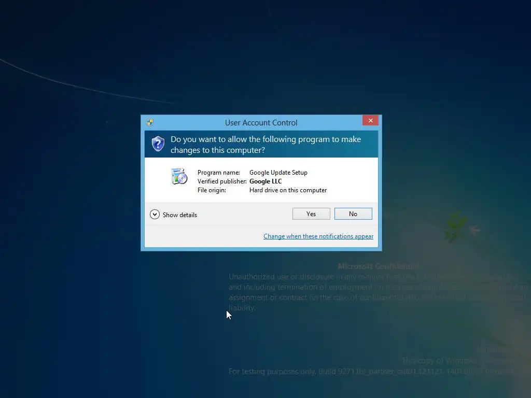Screen dimensions: 531x398
Task: Click the 'User Account Control' window title
Action: coord(261,122)
